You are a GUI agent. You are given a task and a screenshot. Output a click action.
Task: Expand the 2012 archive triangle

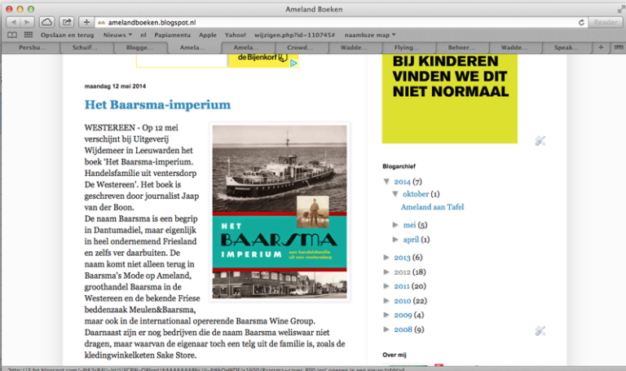coord(386,272)
